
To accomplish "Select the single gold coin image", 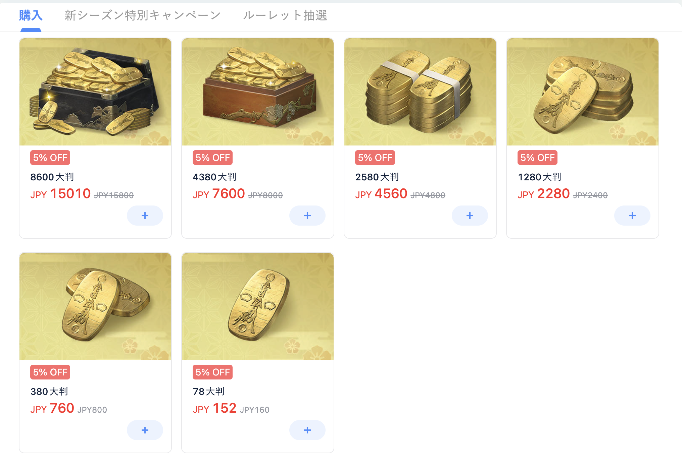I will click(x=258, y=306).
